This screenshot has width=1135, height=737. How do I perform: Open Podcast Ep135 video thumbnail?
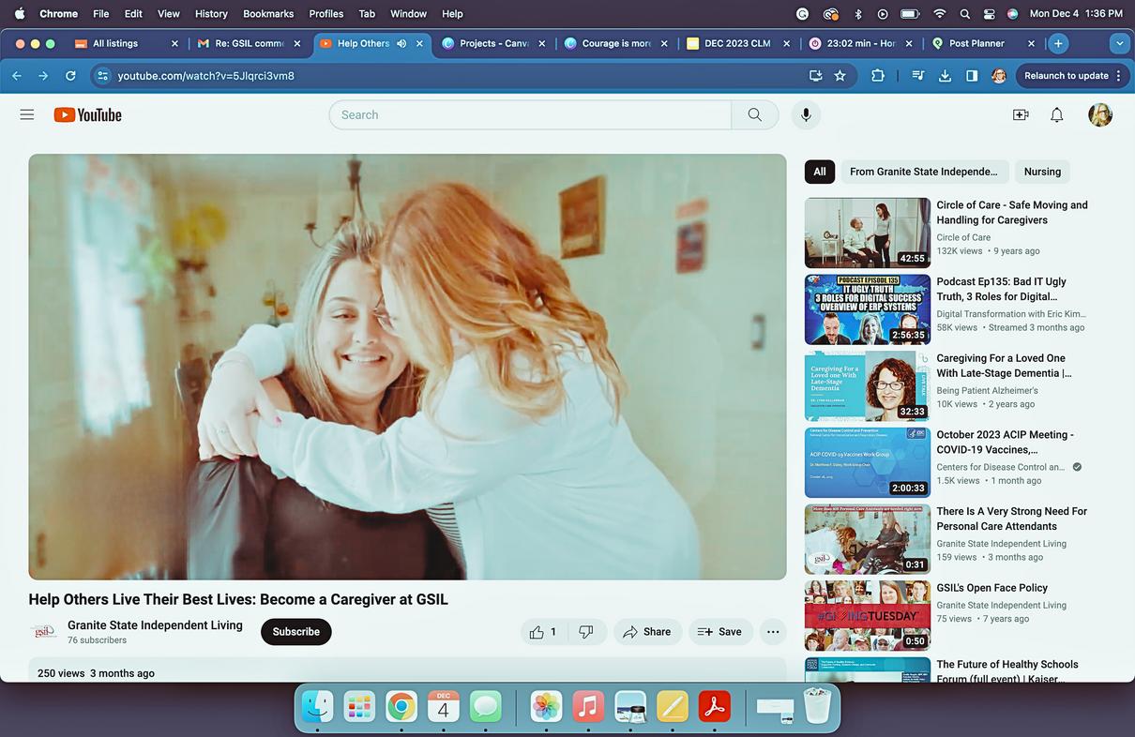(x=868, y=309)
